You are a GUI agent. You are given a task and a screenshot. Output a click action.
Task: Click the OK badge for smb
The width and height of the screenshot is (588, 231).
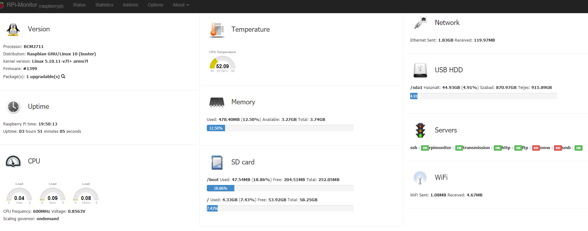(578, 148)
